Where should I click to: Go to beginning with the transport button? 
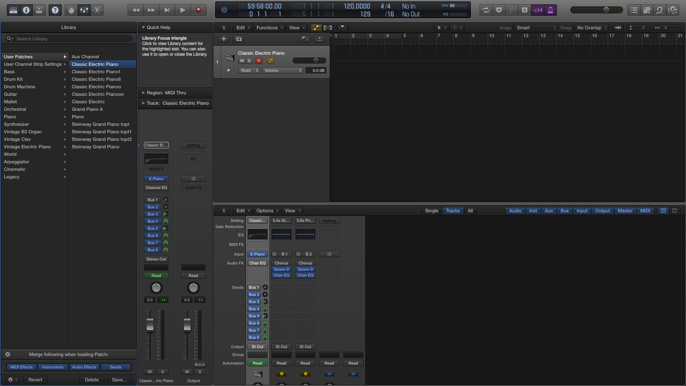(167, 10)
